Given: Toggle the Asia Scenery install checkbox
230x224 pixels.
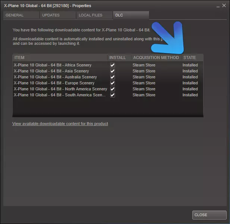Looking at the screenshot, I should (x=112, y=71).
